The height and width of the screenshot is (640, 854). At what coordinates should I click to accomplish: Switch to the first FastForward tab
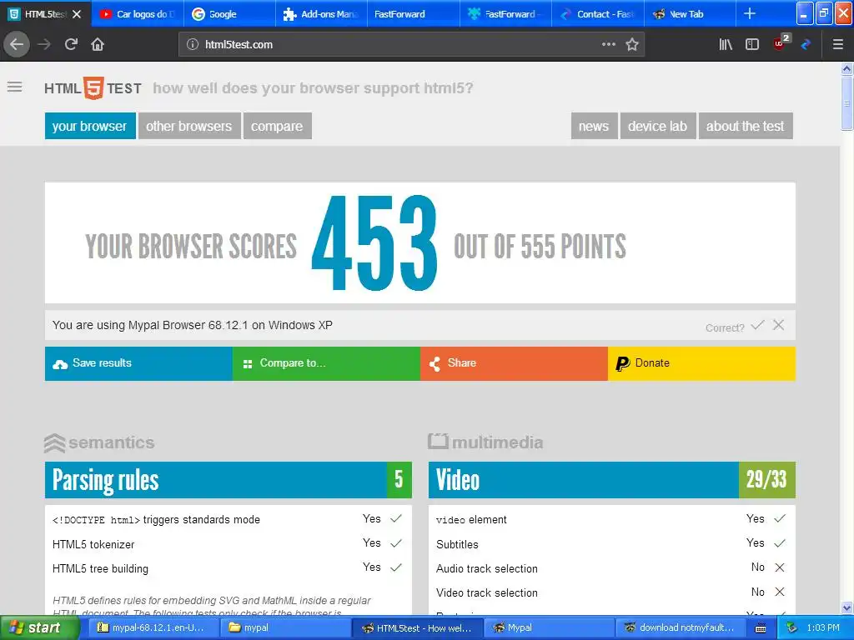[x=414, y=14]
